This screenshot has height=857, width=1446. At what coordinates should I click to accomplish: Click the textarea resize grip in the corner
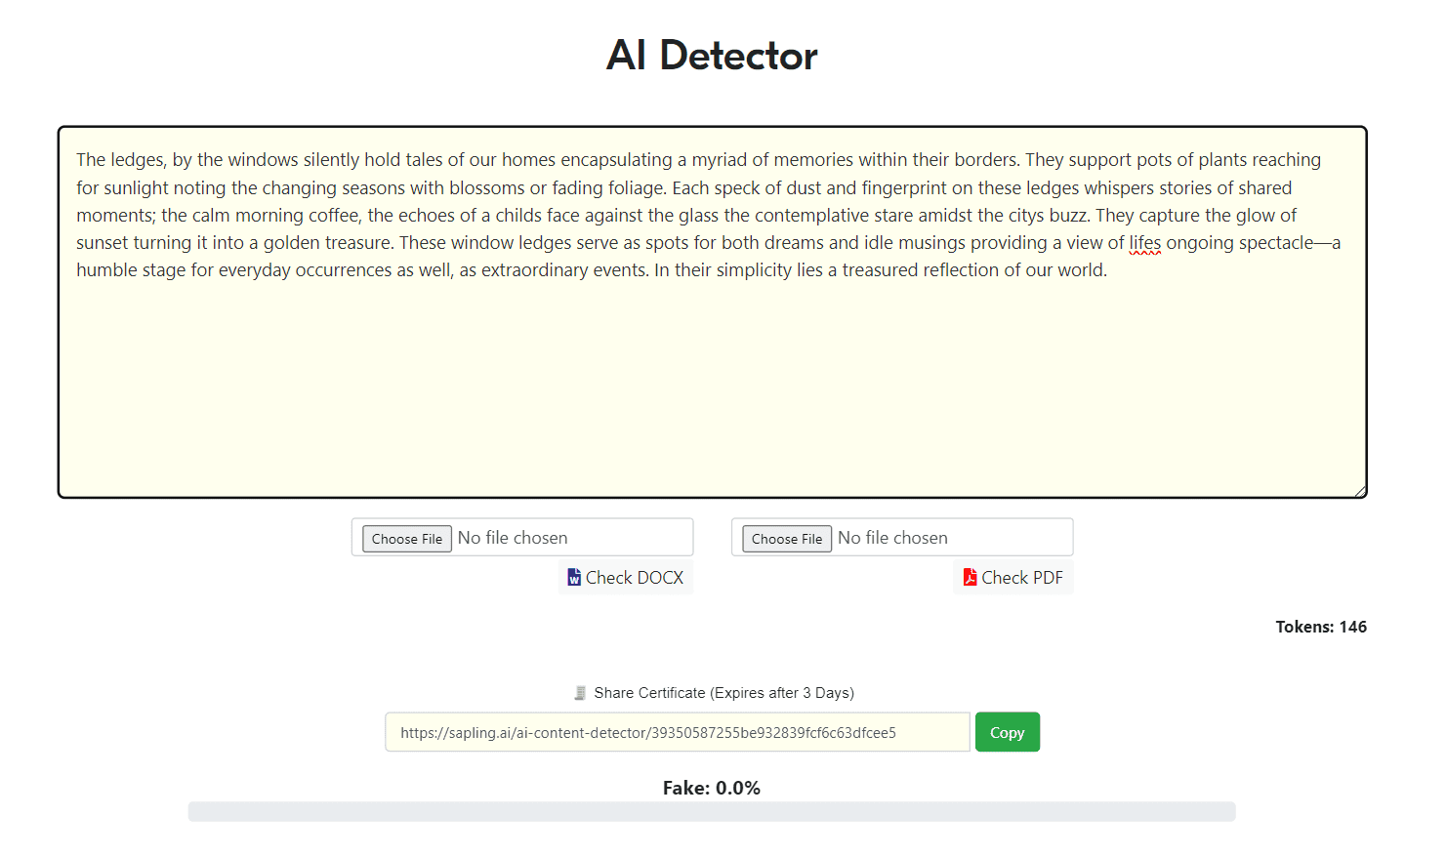pyautogui.click(x=1360, y=491)
